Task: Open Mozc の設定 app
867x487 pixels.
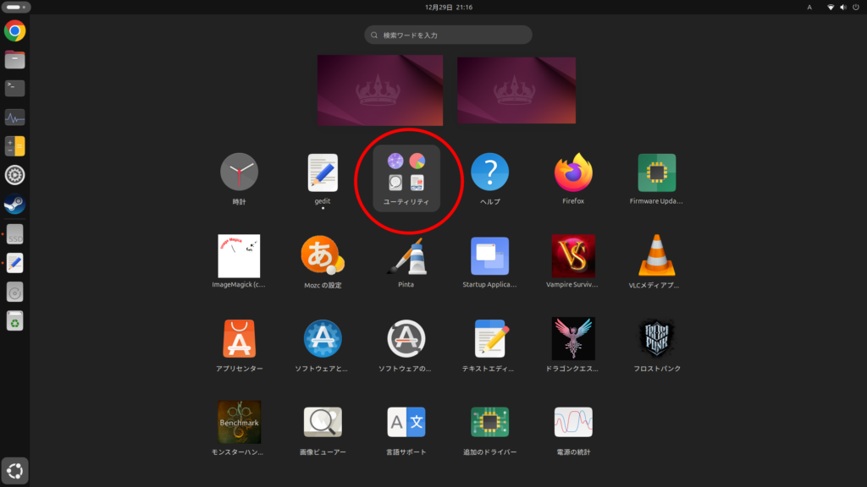Action: pos(322,256)
